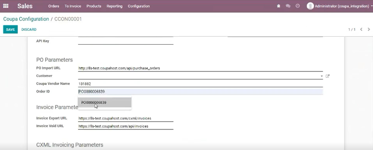
Task: Click the 1 / 1 pager counter
Action: 352,30
